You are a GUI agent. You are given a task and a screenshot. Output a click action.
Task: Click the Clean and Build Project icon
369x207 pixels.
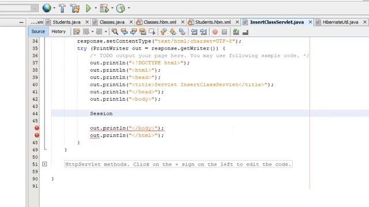[x=75, y=9]
